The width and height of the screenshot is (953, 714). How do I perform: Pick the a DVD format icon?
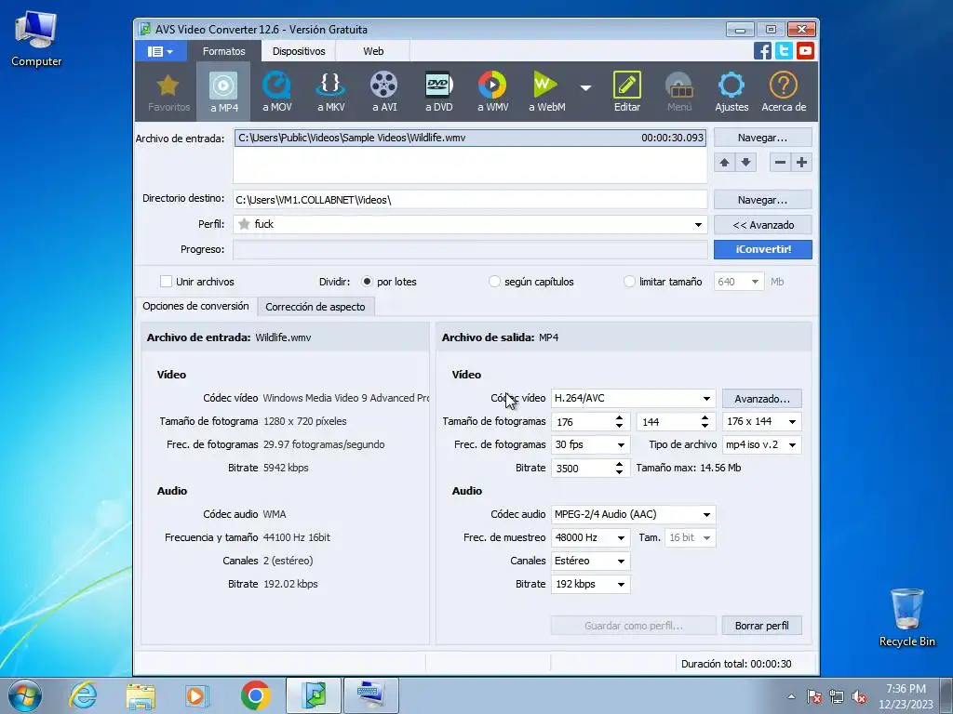[x=438, y=92]
